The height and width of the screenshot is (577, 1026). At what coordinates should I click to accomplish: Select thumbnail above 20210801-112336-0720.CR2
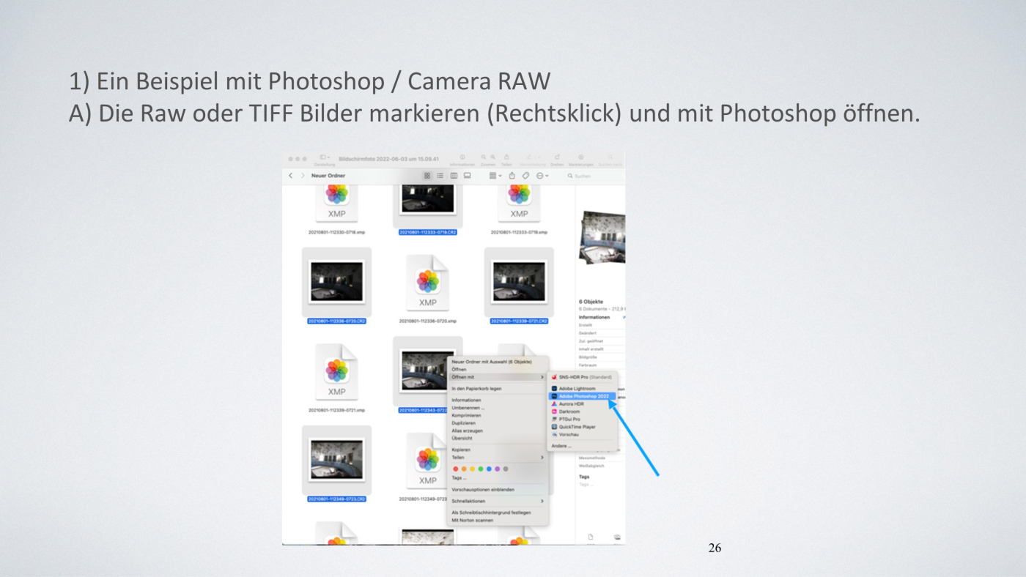pyautogui.click(x=337, y=282)
